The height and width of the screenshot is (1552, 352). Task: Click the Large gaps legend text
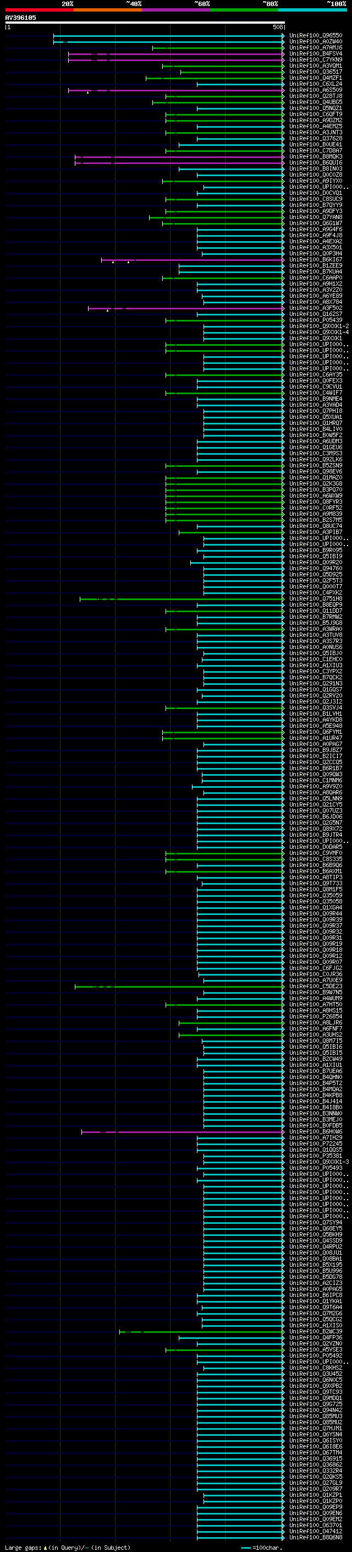[23, 1547]
